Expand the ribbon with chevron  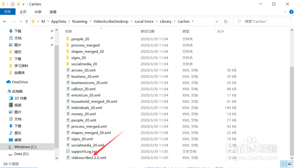pyautogui.click(x=285, y=12)
